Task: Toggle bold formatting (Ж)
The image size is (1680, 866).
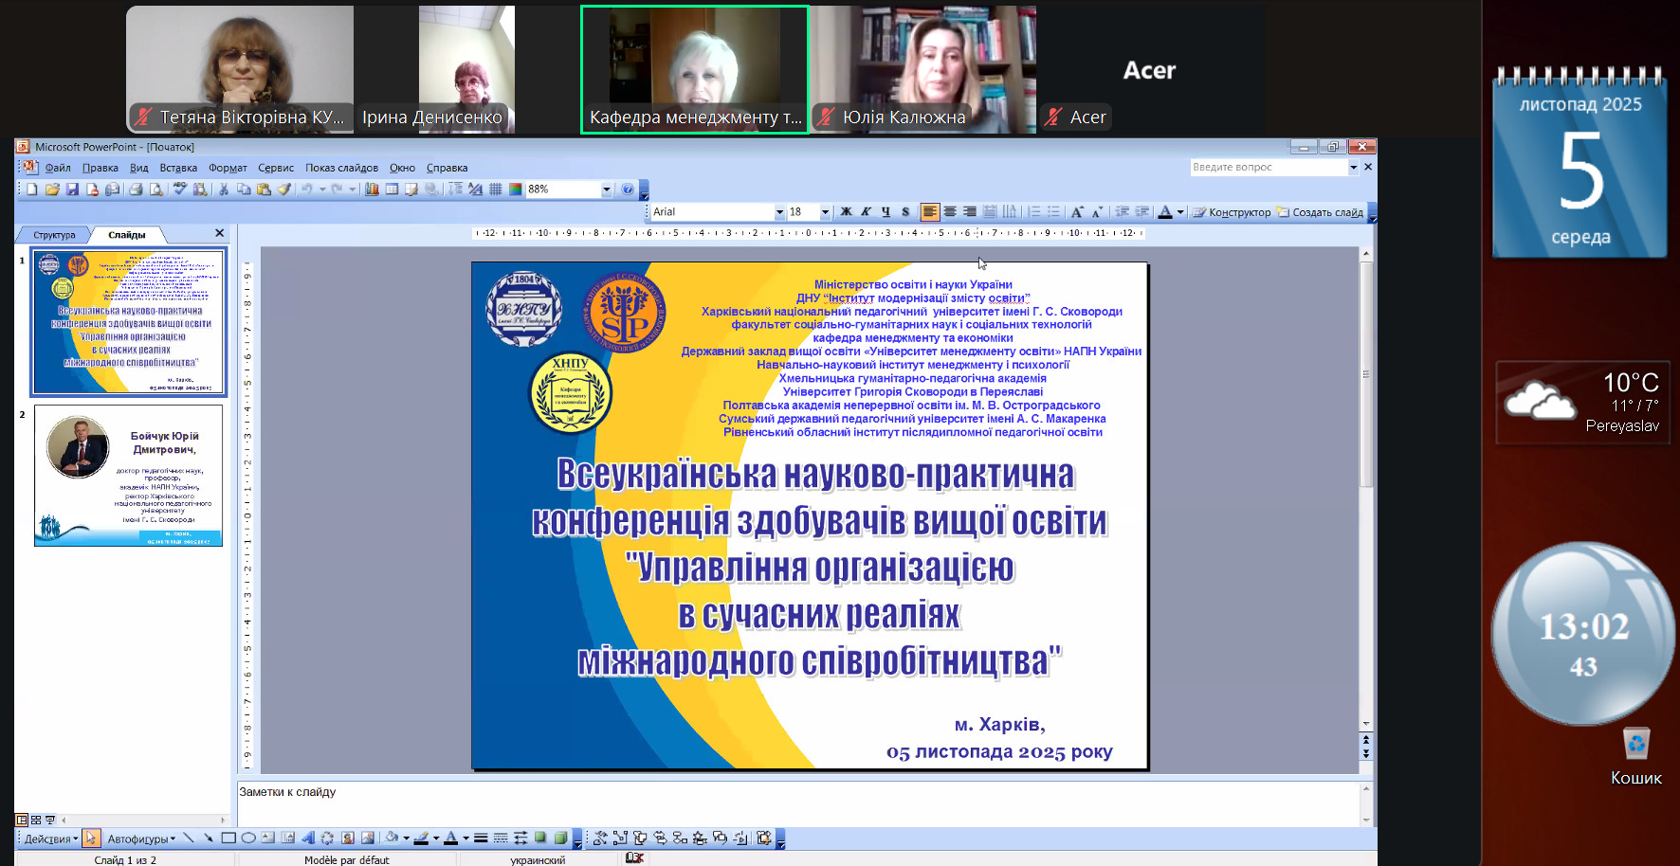Action: click(846, 212)
